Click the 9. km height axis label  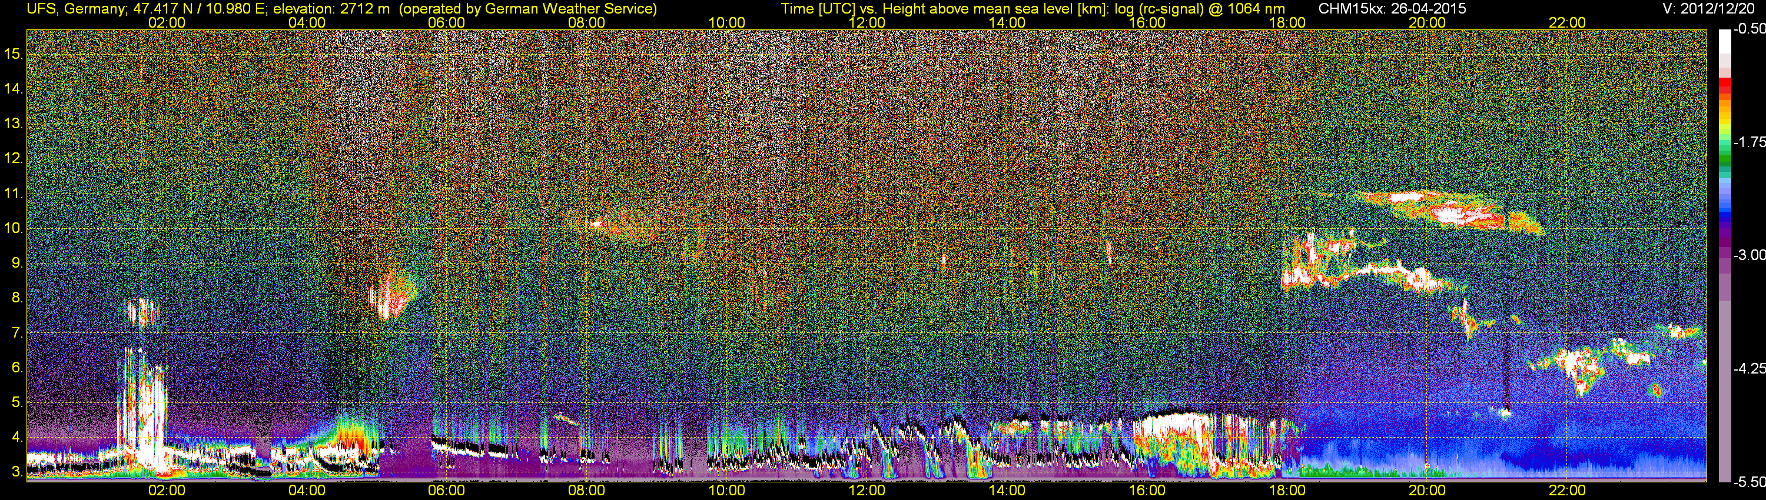[x=17, y=263]
